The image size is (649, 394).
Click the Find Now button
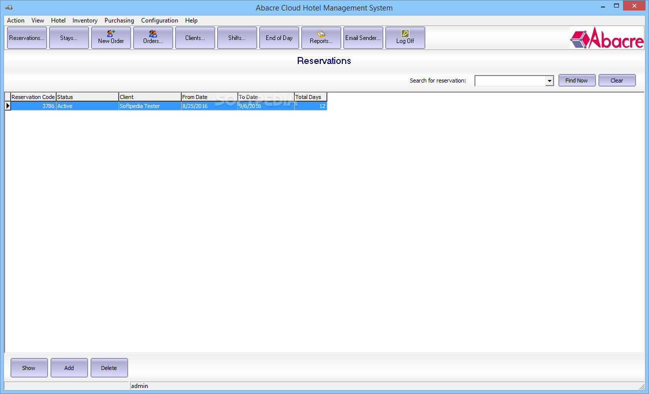(577, 80)
